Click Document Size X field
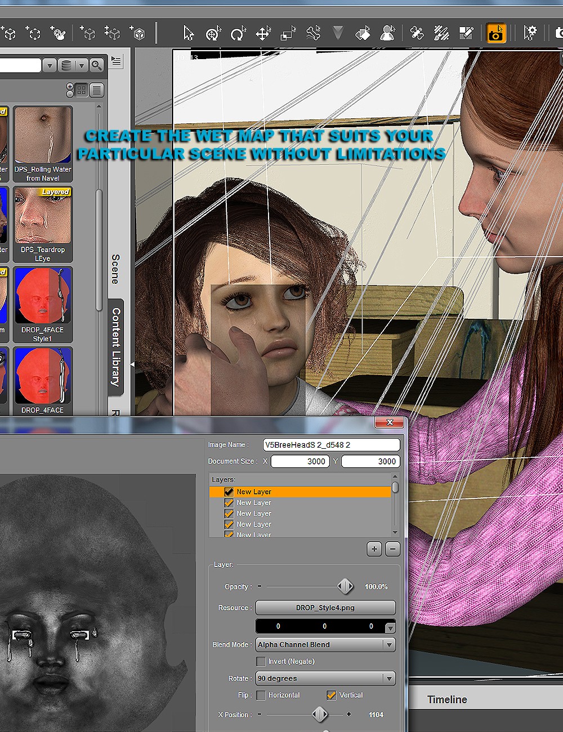 point(300,461)
